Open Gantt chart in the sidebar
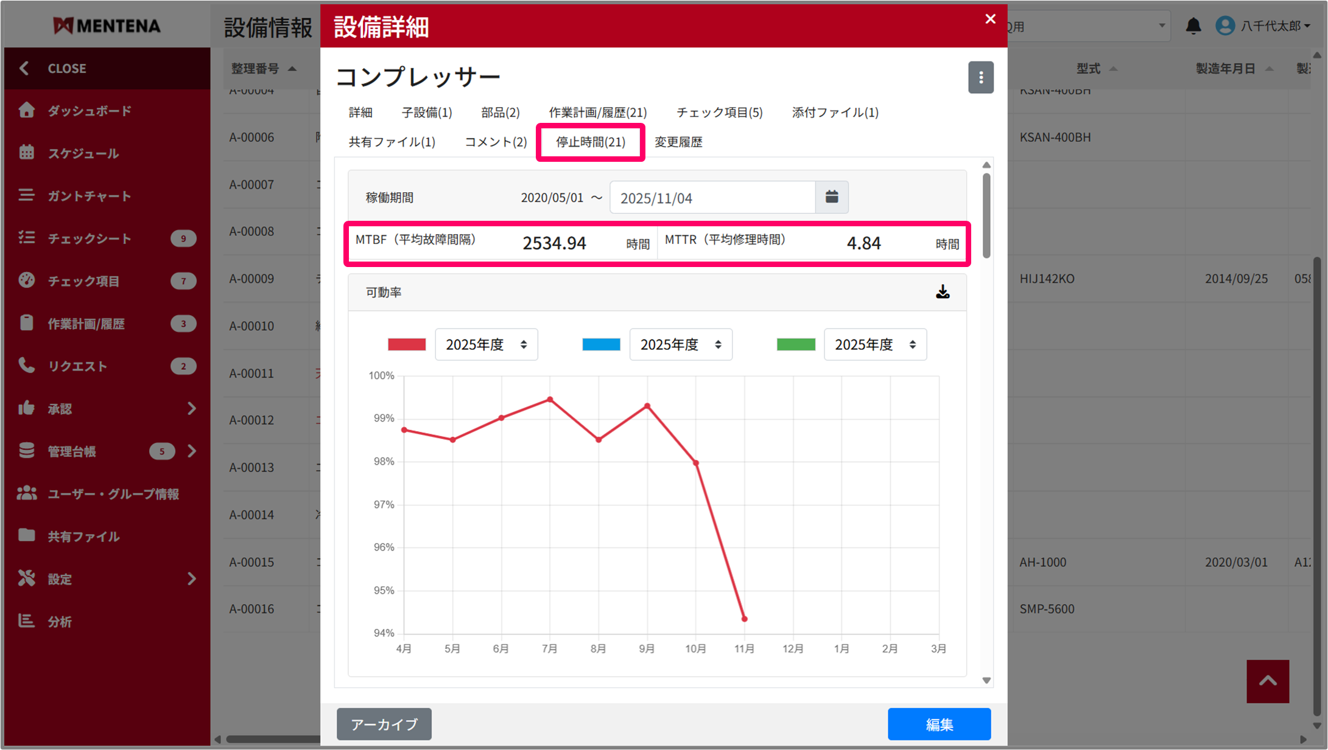 click(90, 196)
